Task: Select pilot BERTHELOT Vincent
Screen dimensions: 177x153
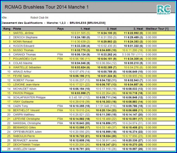Action: pos(26,110)
